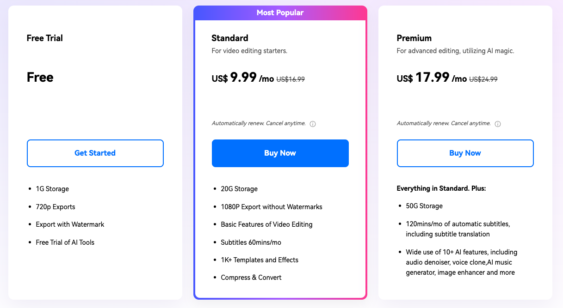Click the 1K+ Templates and Effects item
Screen dimensions: 563x308
coord(260,260)
